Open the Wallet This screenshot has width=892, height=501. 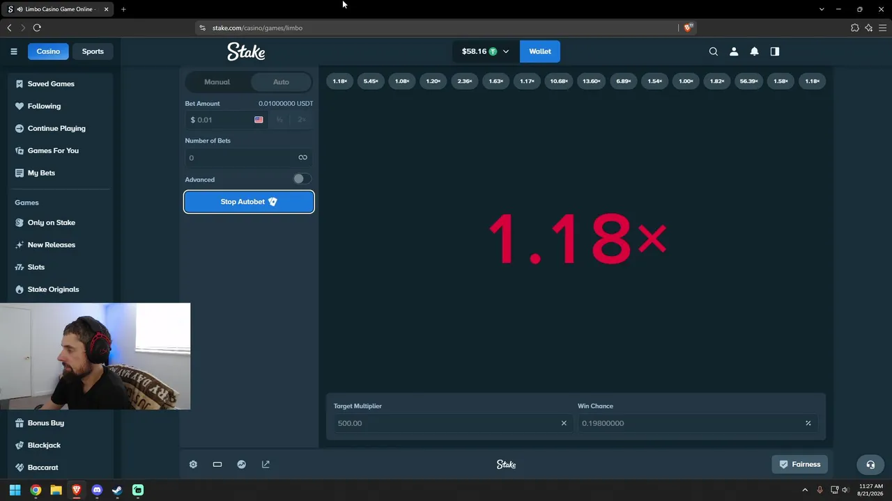[x=540, y=51]
